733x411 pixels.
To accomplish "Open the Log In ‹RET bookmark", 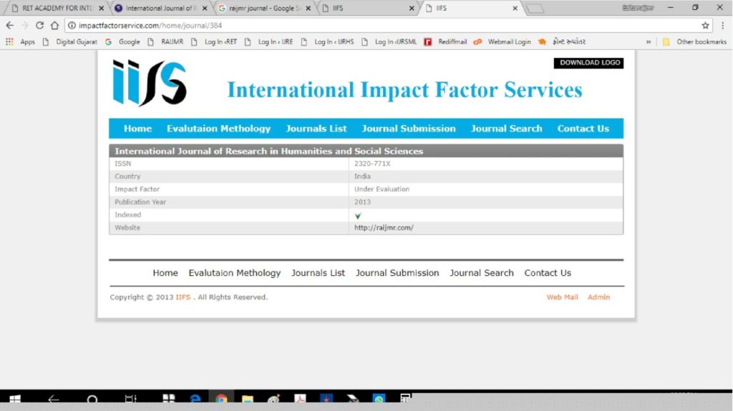I will tap(214, 41).
